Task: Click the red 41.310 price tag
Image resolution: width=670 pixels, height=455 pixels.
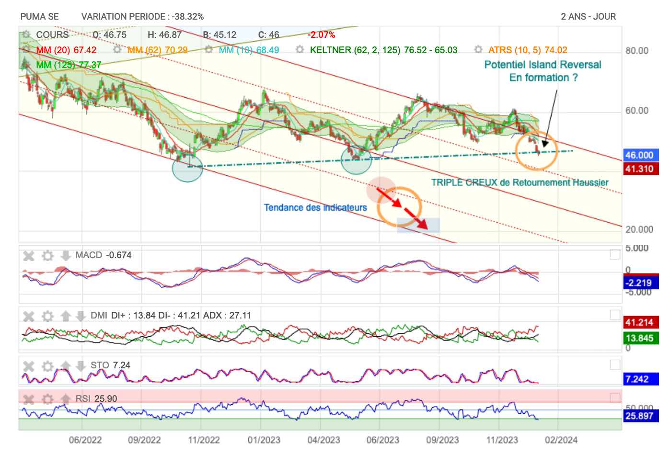Action: [x=641, y=169]
